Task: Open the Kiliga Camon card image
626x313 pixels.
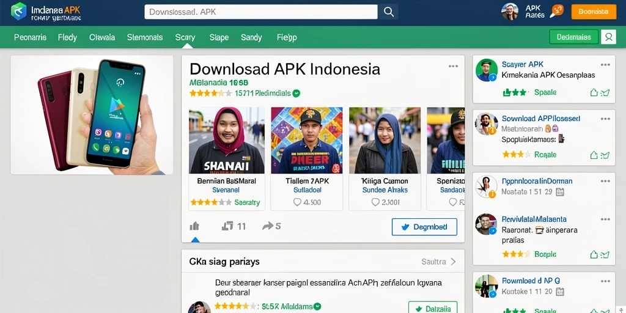Action: point(385,140)
